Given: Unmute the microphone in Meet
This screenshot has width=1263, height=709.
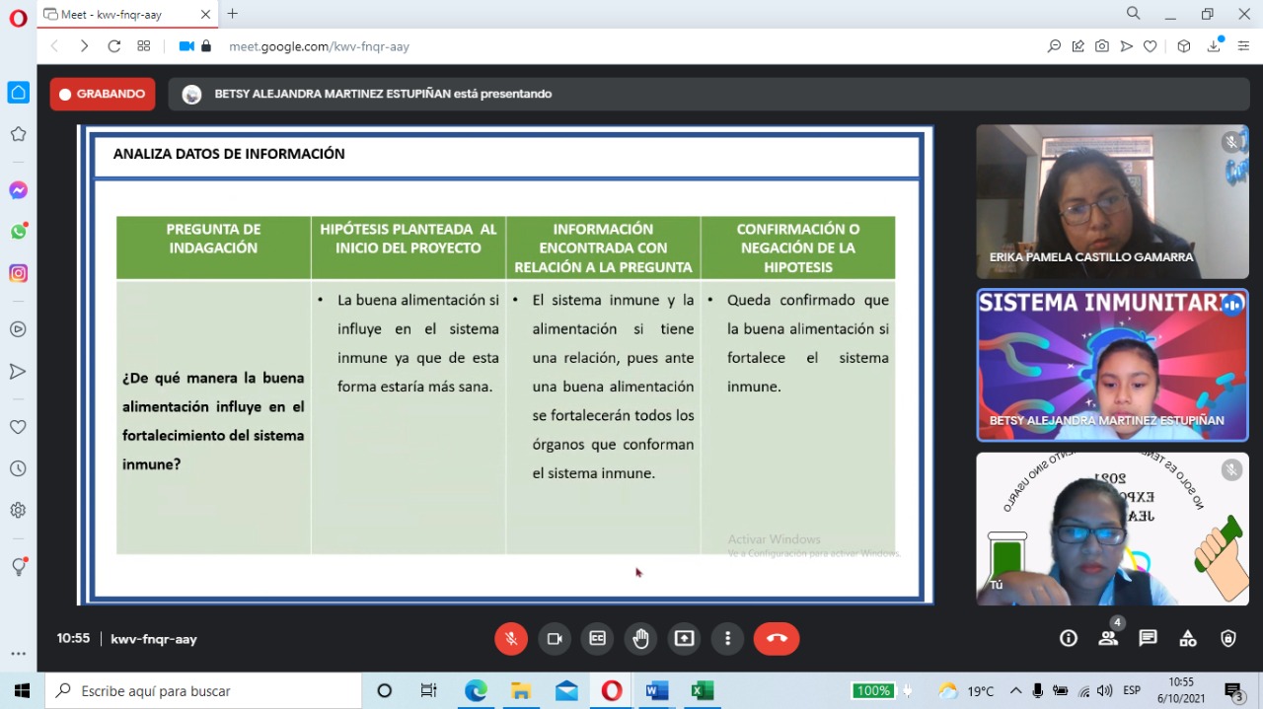Looking at the screenshot, I should (511, 639).
